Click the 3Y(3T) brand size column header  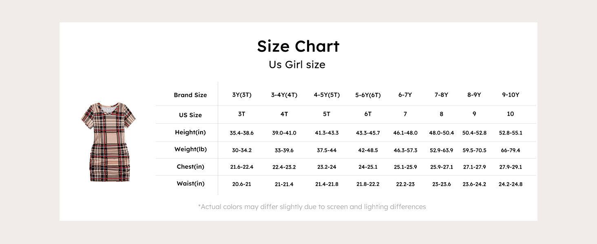[241, 95]
